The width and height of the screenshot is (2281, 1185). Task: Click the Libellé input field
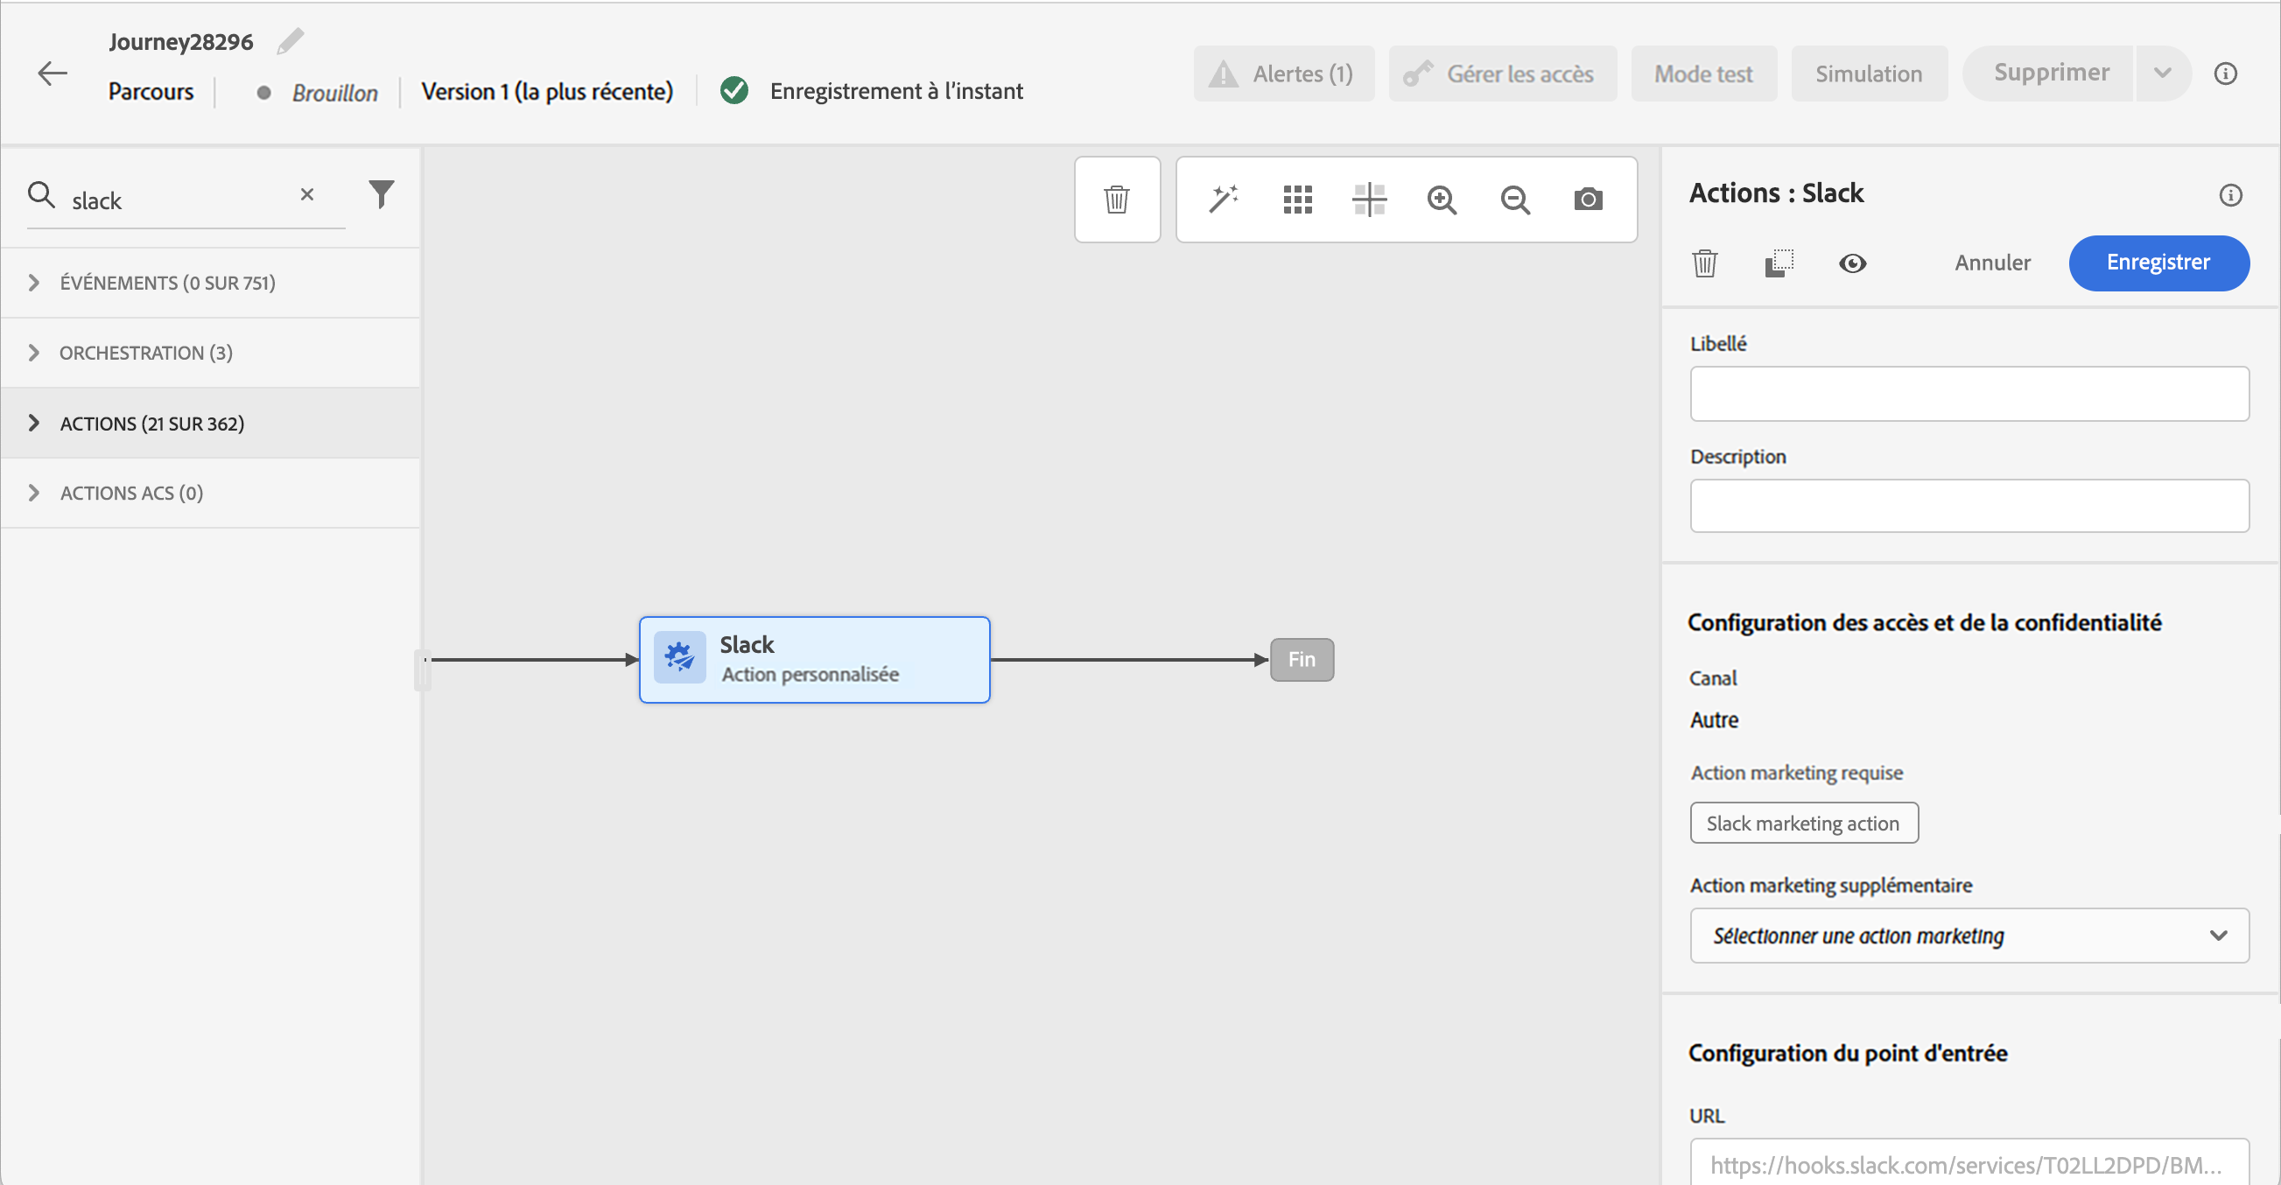click(x=1969, y=393)
